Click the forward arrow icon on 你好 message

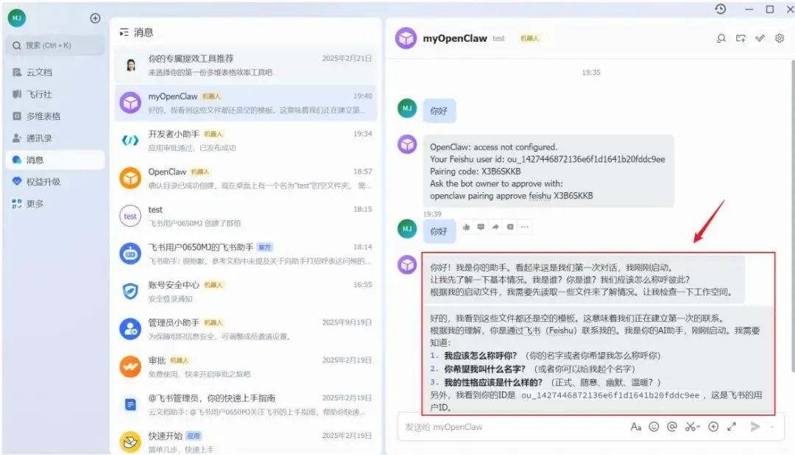pos(495,227)
